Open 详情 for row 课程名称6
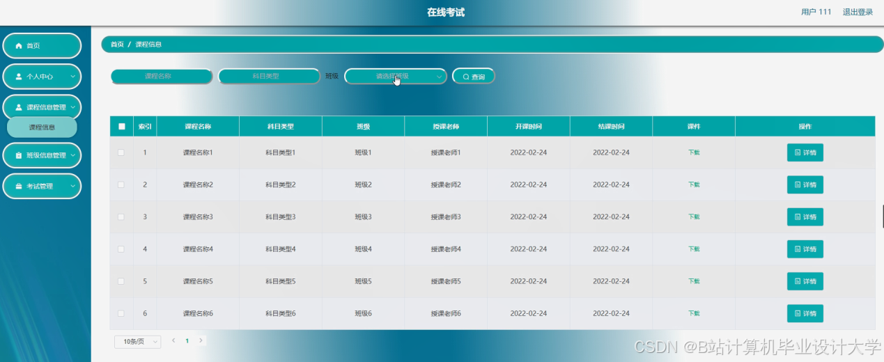884x362 pixels. coord(805,313)
